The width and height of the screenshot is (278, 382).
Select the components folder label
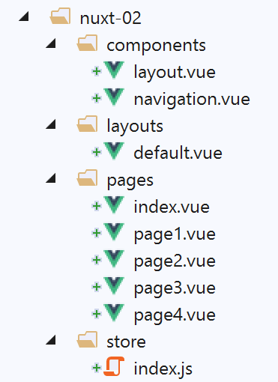(157, 46)
